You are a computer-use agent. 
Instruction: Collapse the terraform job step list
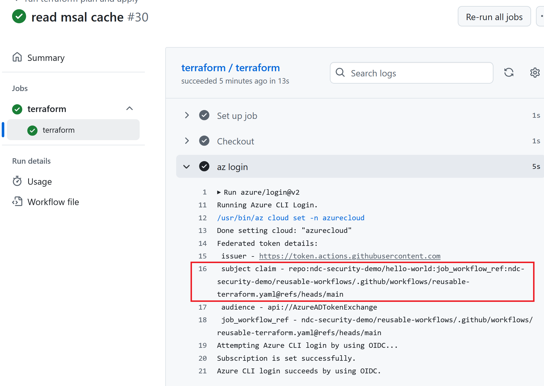pyautogui.click(x=130, y=109)
